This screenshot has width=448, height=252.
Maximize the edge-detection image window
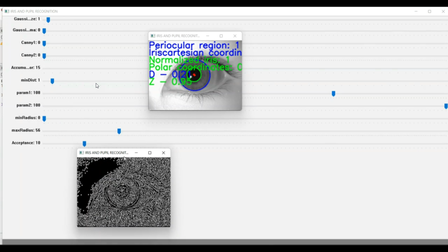click(150, 153)
